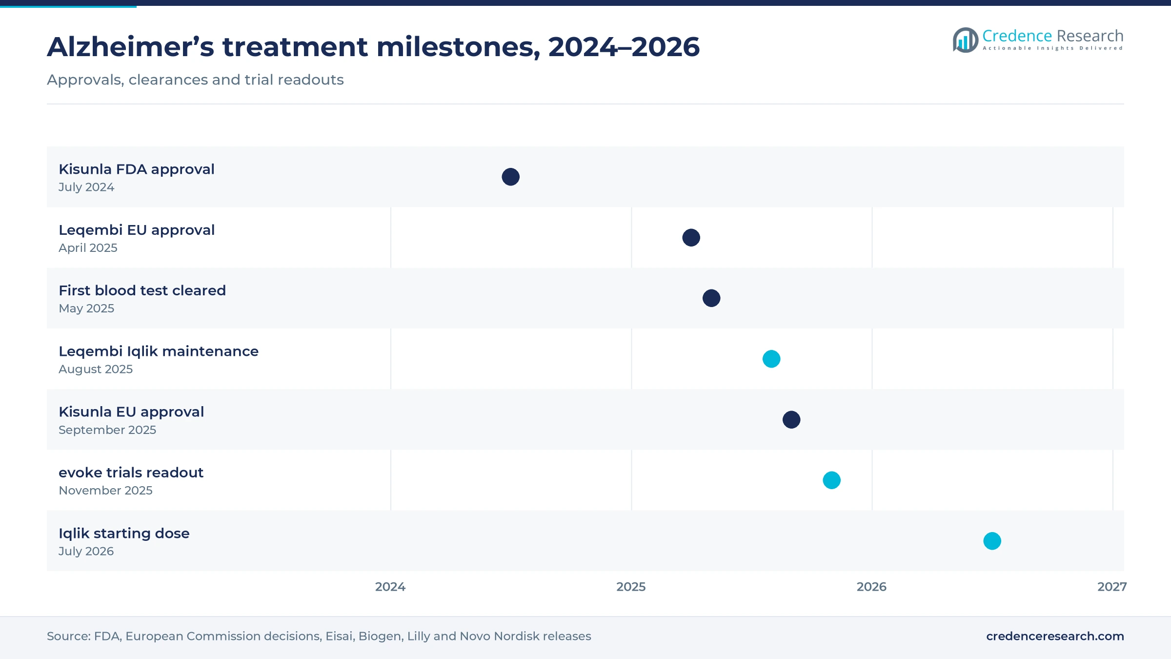Click the 2024 axis label
Screen dimensions: 1171x659
[x=390, y=587]
